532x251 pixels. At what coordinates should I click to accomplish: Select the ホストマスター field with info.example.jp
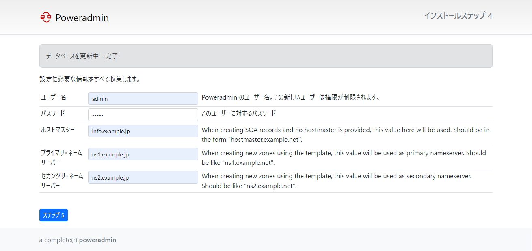[143, 131]
